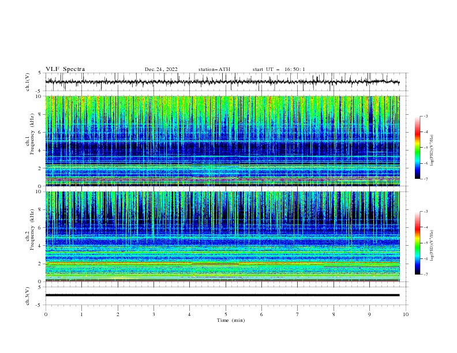Click '-5' on the lower colorbar

[425, 243]
